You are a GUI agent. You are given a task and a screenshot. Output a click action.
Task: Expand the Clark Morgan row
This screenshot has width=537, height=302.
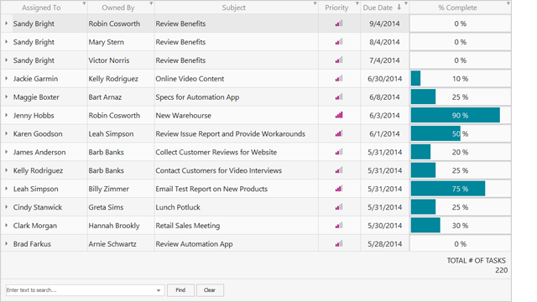(x=6, y=226)
